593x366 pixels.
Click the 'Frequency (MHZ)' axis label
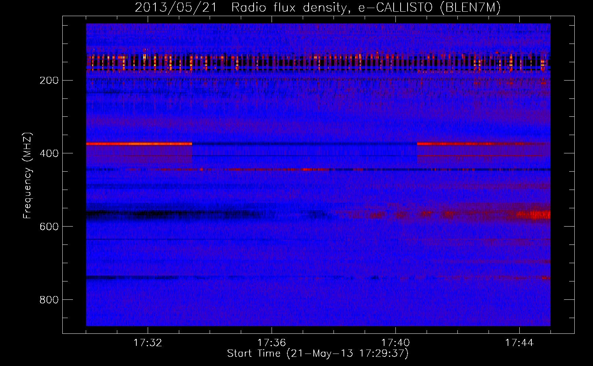click(27, 175)
